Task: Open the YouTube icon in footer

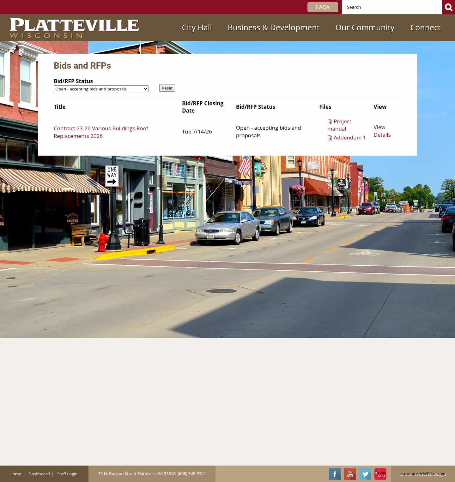Action: pos(350,474)
